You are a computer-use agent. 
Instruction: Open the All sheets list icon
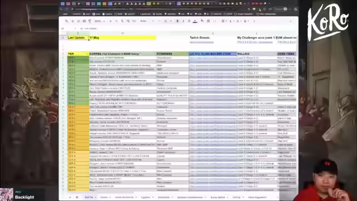pyautogui.click(x=77, y=197)
